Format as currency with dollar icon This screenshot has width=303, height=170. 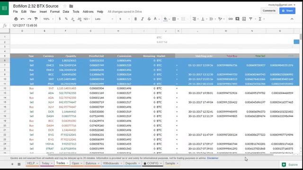tap(60, 19)
